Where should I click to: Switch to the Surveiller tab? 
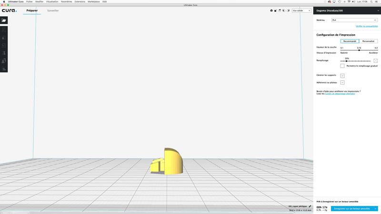(53, 10)
